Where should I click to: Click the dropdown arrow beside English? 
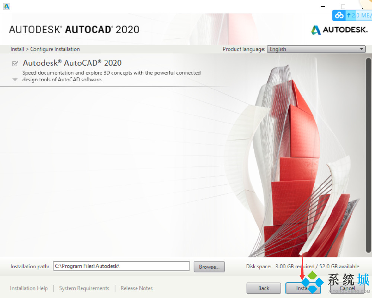361,49
